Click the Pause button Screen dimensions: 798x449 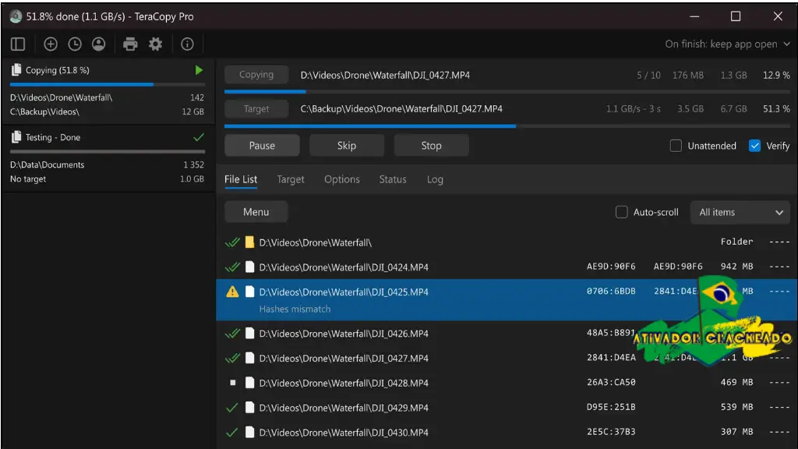[262, 146]
